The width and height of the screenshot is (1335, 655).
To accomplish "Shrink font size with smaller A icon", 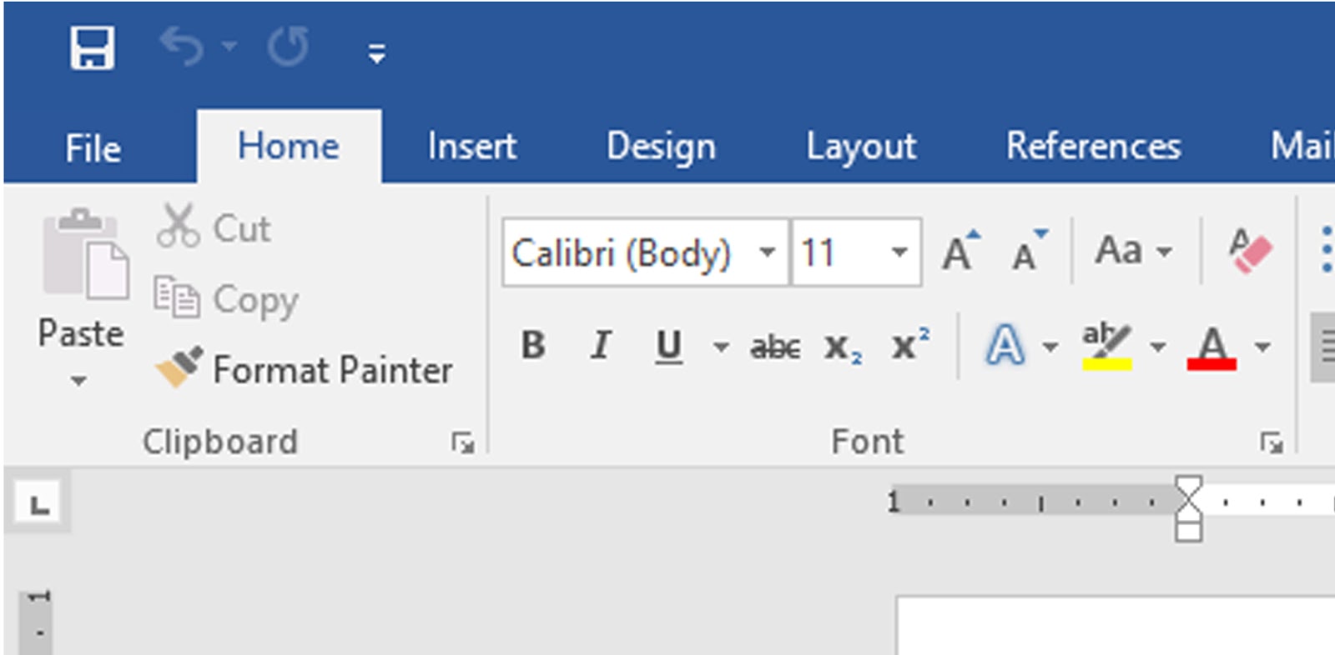I will click(1028, 252).
